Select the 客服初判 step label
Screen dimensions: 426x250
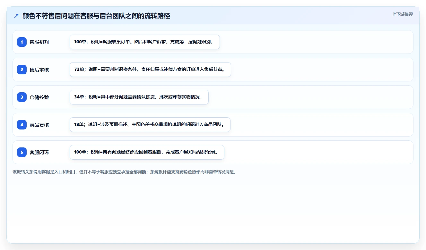39,42
